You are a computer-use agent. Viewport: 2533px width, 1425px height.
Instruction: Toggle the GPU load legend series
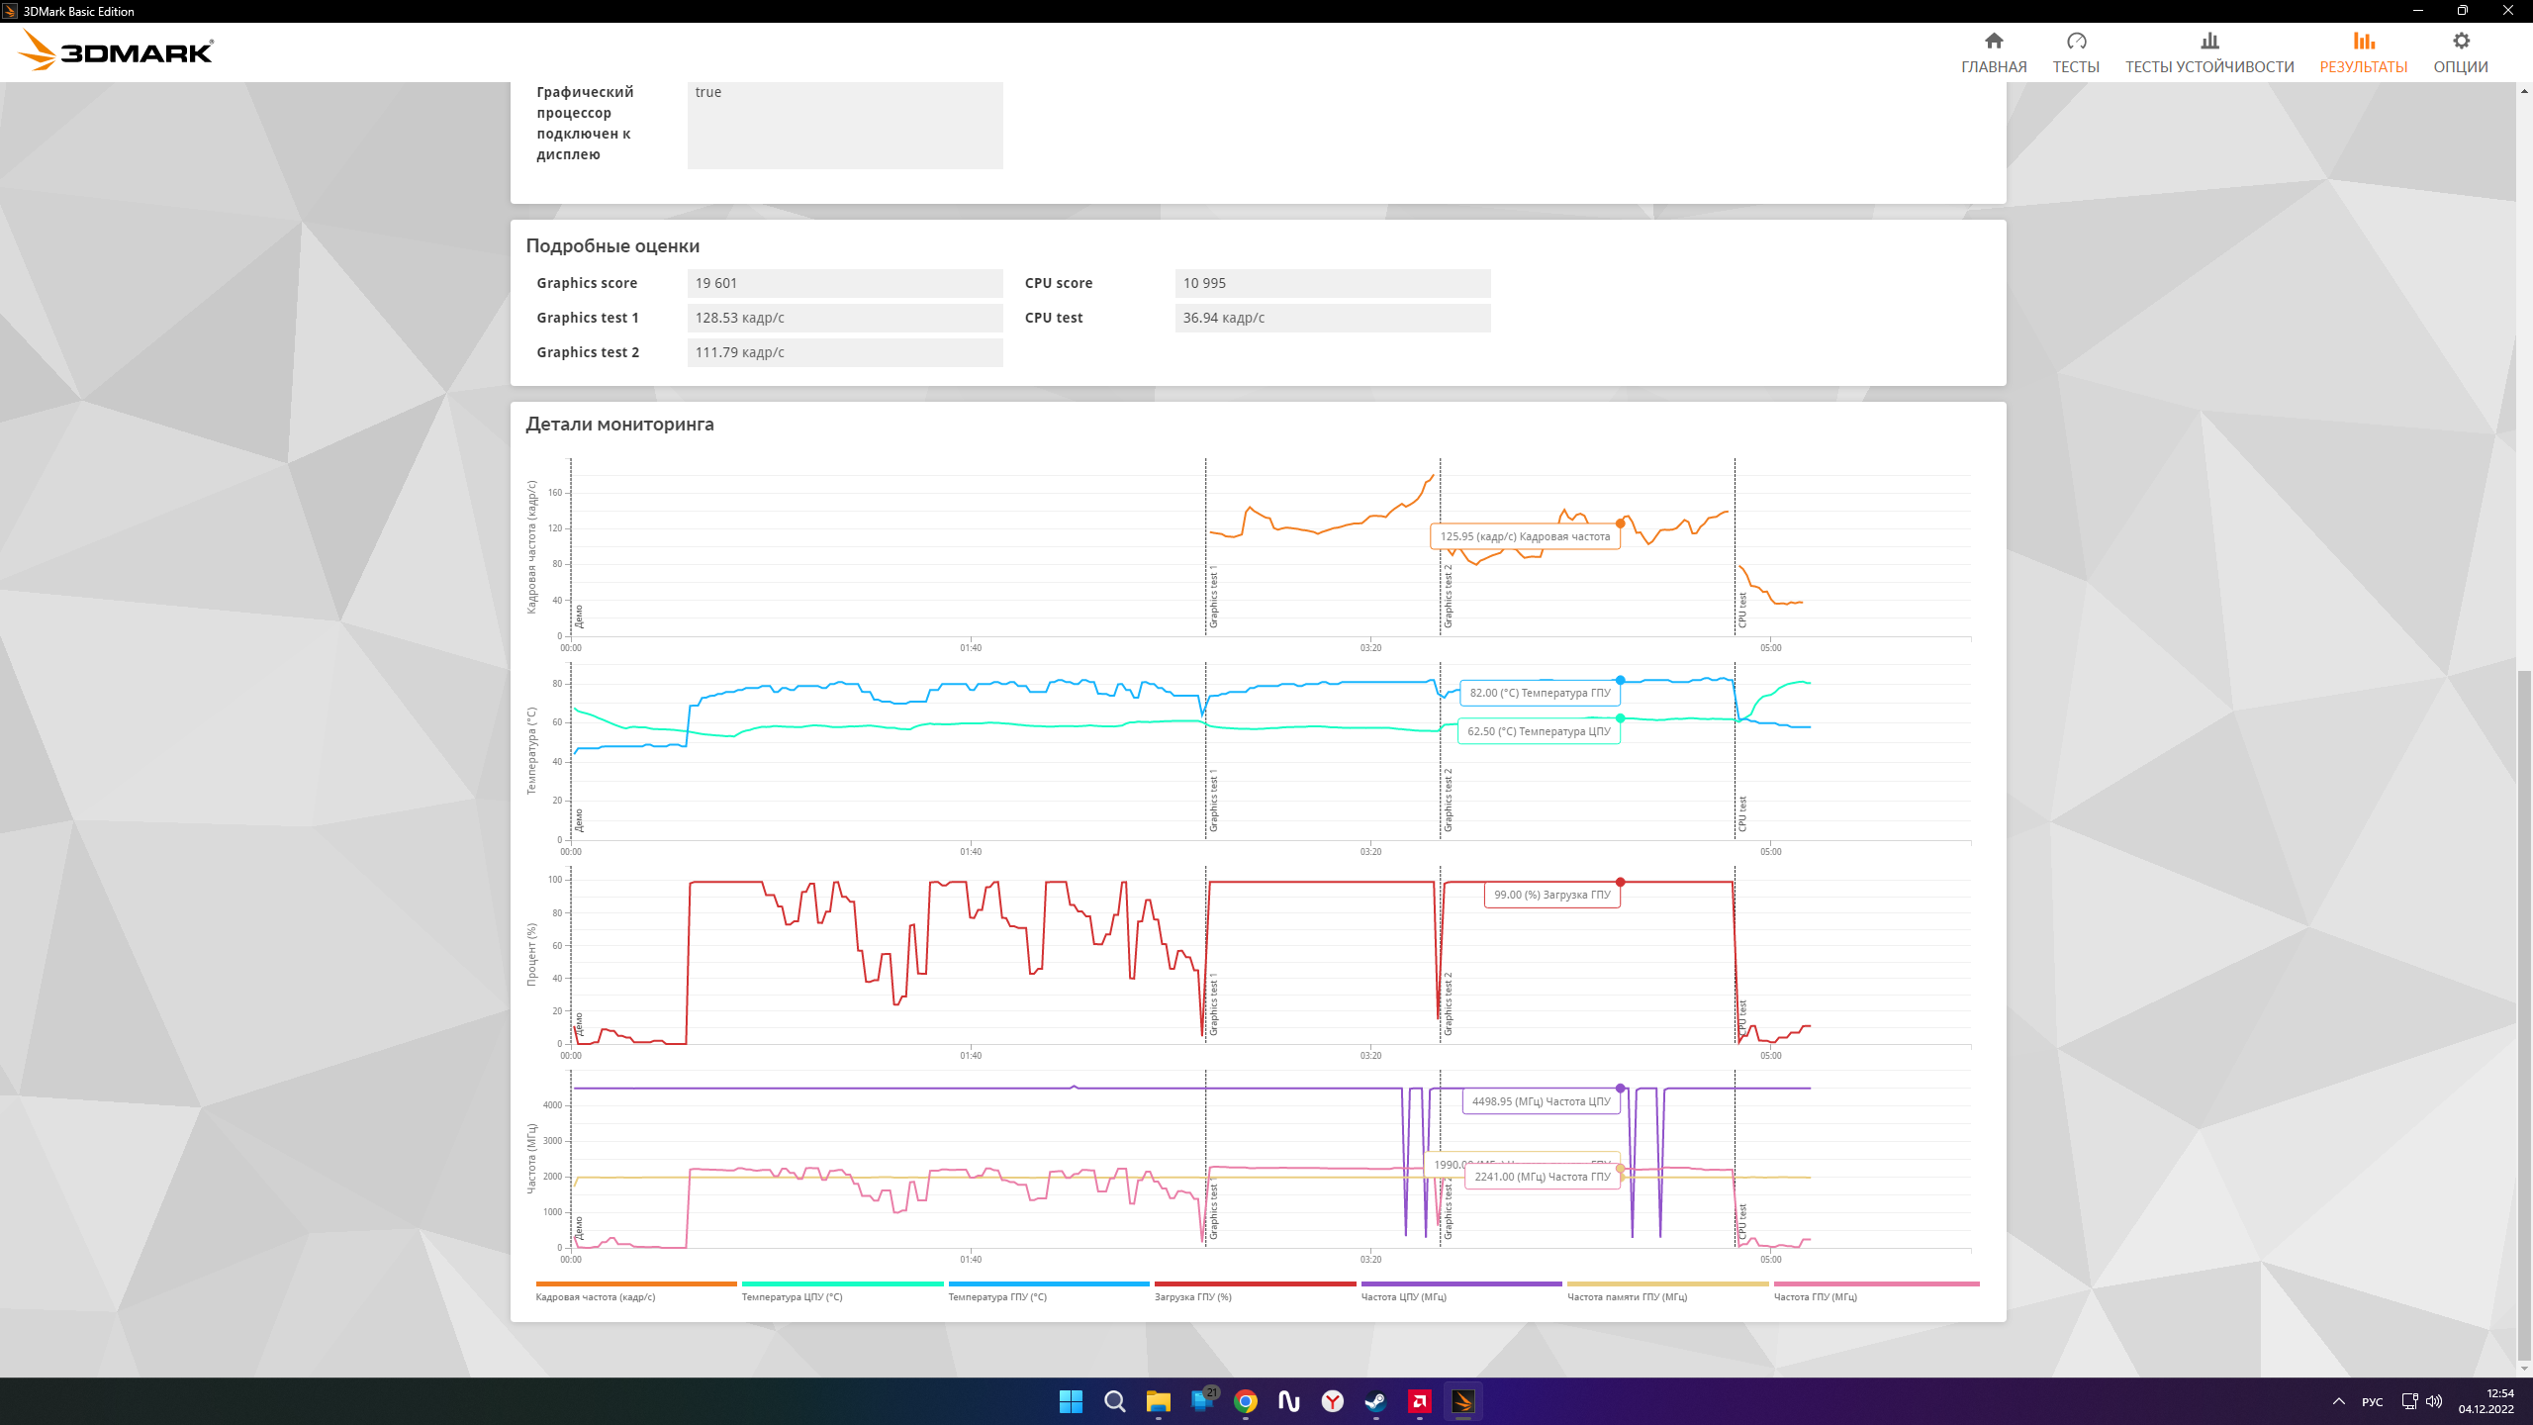pos(1192,1296)
